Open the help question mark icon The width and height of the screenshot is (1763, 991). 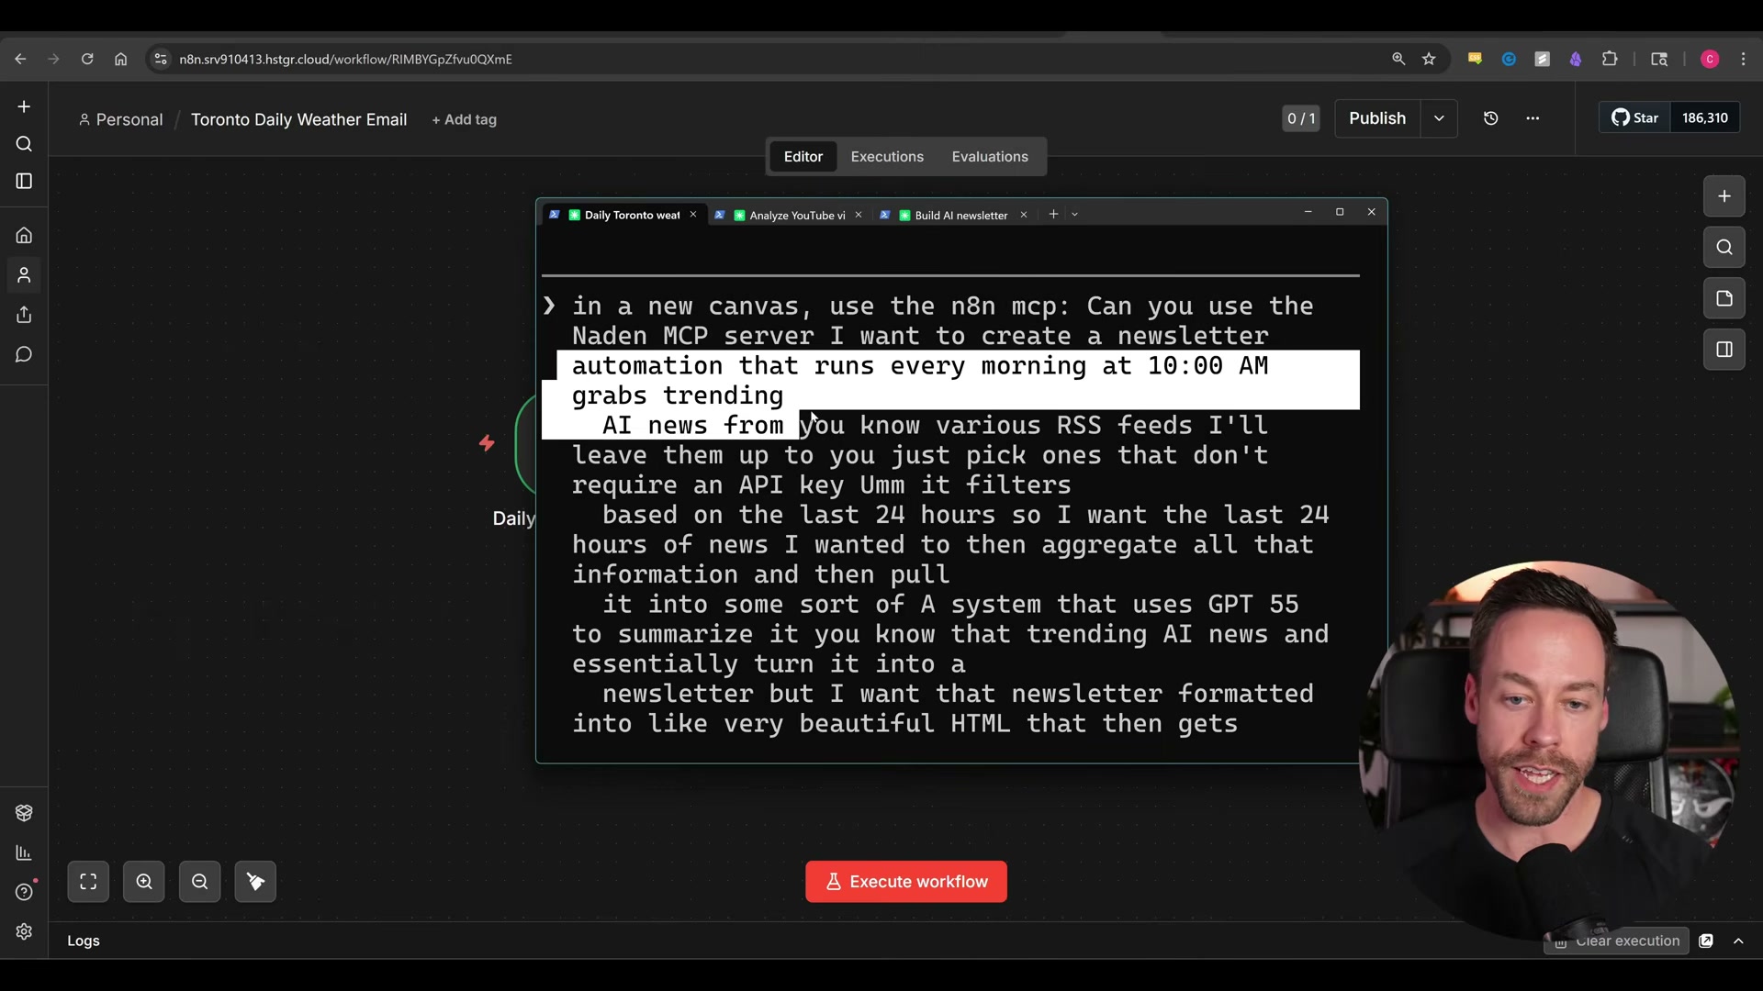[24, 892]
